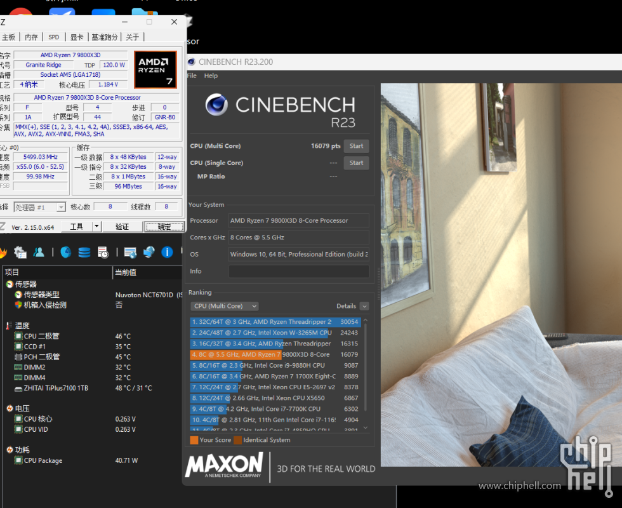
Task: Select the orange 9800X3D ranking row
Action: pyautogui.click(x=275, y=354)
